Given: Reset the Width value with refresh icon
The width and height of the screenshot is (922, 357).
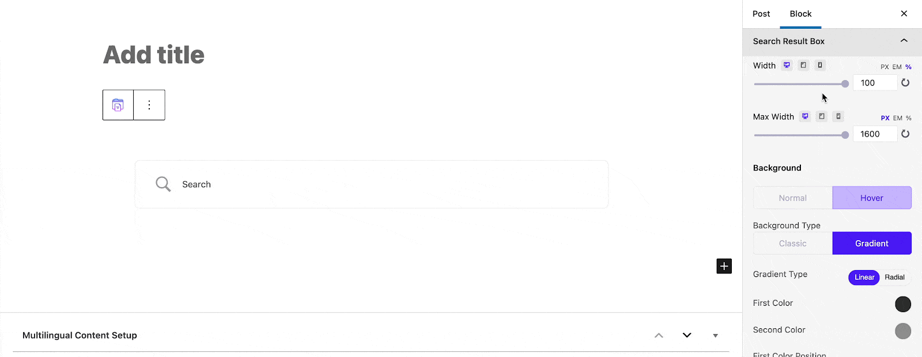Looking at the screenshot, I should 905,82.
